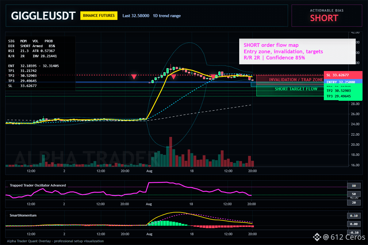Screen dimensions: 368x245
Task: Click the GIGGLEUSDT symbol title
Action: pos(43,16)
